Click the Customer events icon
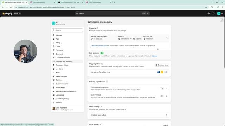The width and height of the screenshot is (225, 126). click(54, 84)
